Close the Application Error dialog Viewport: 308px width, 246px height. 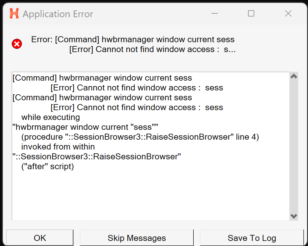(x=288, y=14)
